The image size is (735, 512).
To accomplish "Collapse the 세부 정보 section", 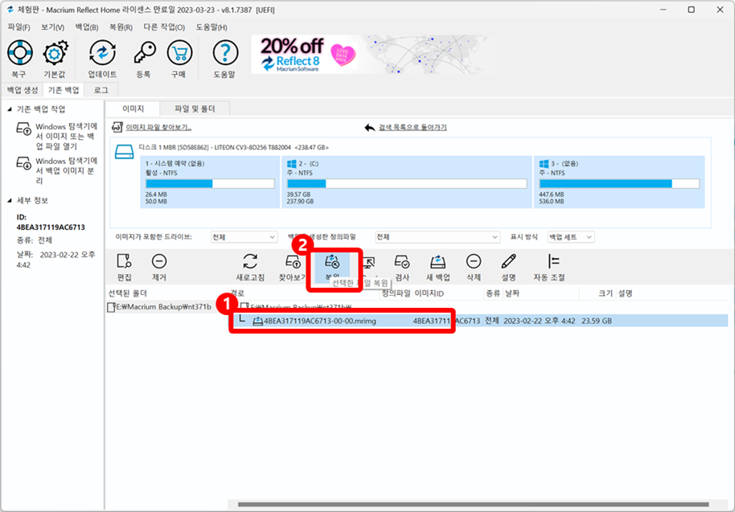I will (x=10, y=200).
